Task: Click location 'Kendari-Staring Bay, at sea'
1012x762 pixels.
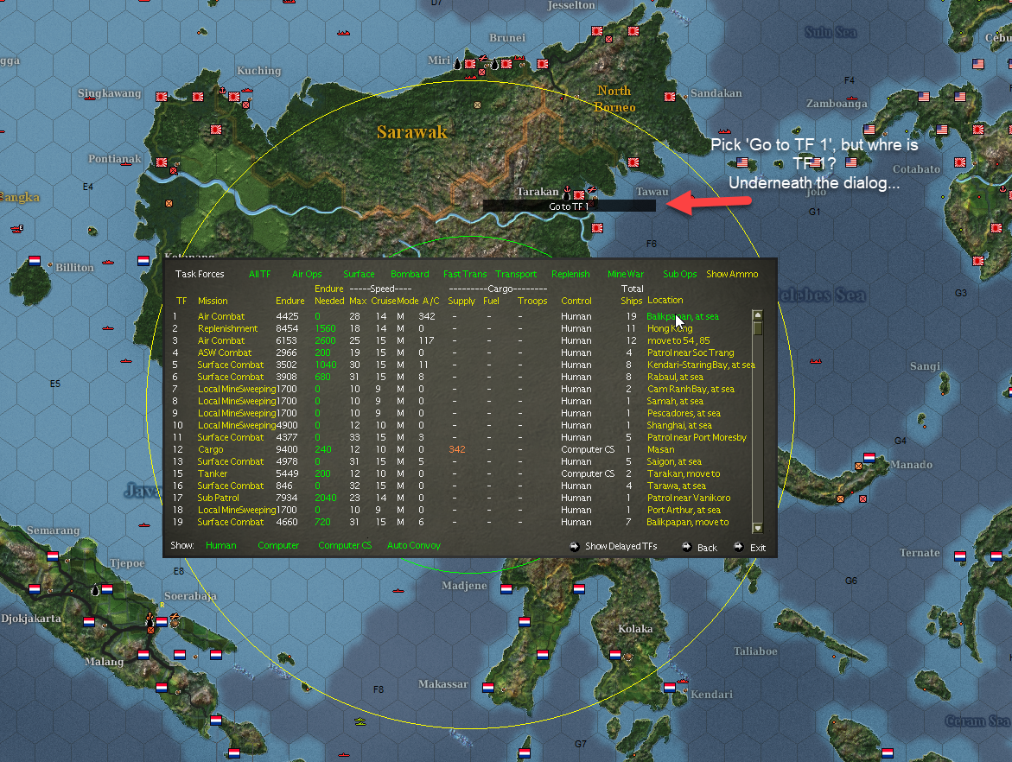Action: pyautogui.click(x=701, y=365)
